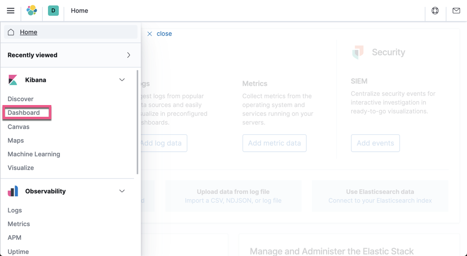This screenshot has width=467, height=256.
Task: Open Canvas in the Kibana menu
Action: pos(19,127)
